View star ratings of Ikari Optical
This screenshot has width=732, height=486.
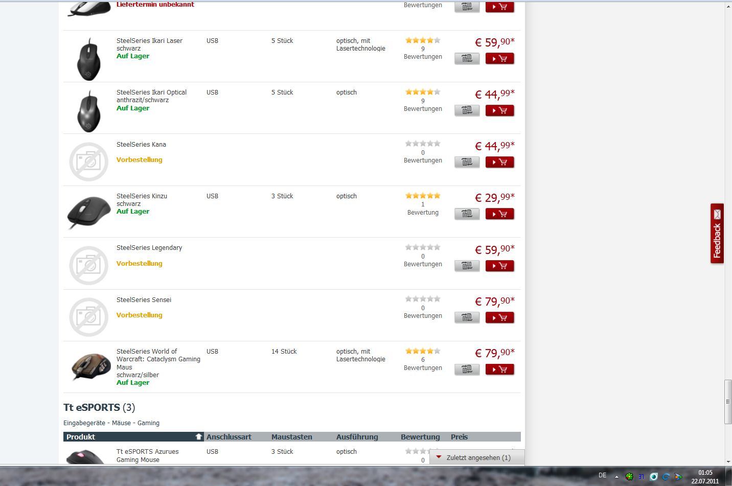point(423,92)
